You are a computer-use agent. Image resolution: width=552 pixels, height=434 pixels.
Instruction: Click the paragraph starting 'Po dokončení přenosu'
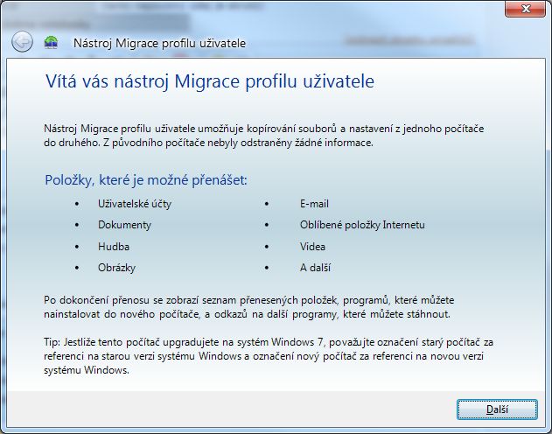pos(249,307)
